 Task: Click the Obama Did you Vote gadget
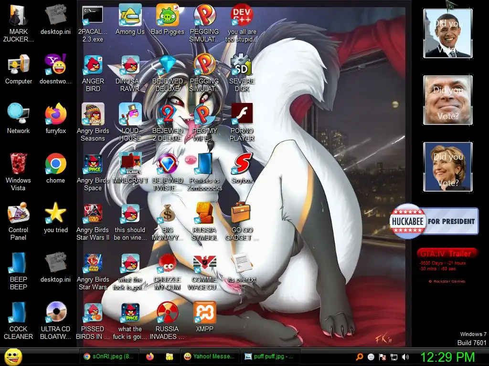tap(448, 33)
